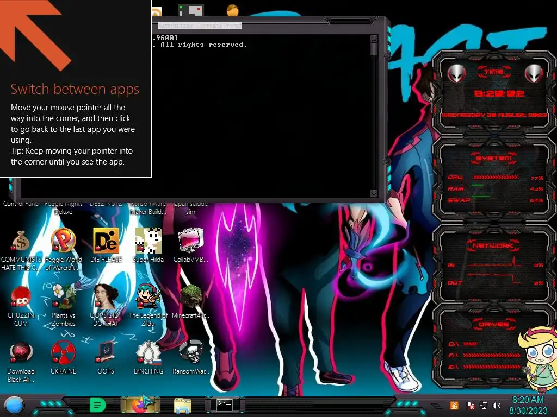This screenshot has height=417, width=557.
Task: Open Plants vs Zombies shortcut
Action: click(63, 296)
